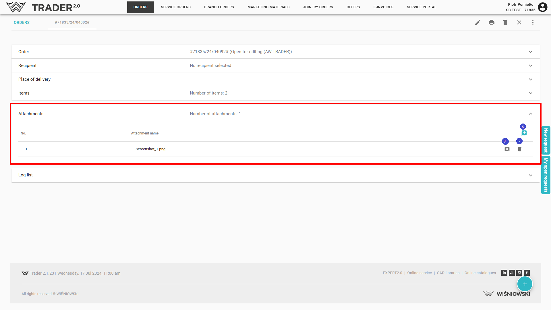Expand the Recipient section
551x310 pixels.
530,66
